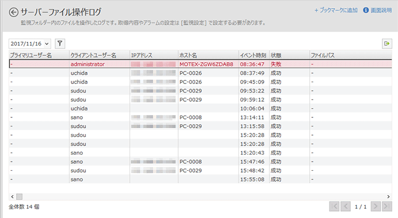Image resolution: width=398 pixels, height=218 pixels.
Task: Click sudou in the 15:48:42 row
Action: [78, 171]
